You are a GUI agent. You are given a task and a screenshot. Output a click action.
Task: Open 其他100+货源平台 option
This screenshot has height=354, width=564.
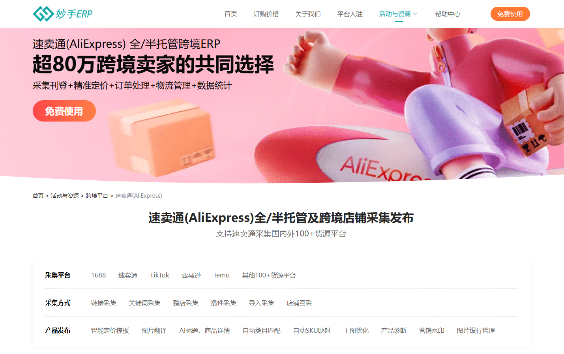click(x=269, y=275)
